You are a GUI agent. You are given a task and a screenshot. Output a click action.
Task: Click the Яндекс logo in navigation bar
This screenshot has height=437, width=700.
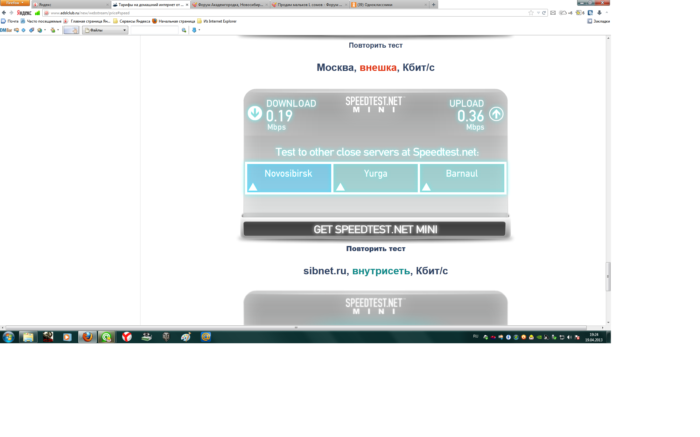[x=24, y=13]
